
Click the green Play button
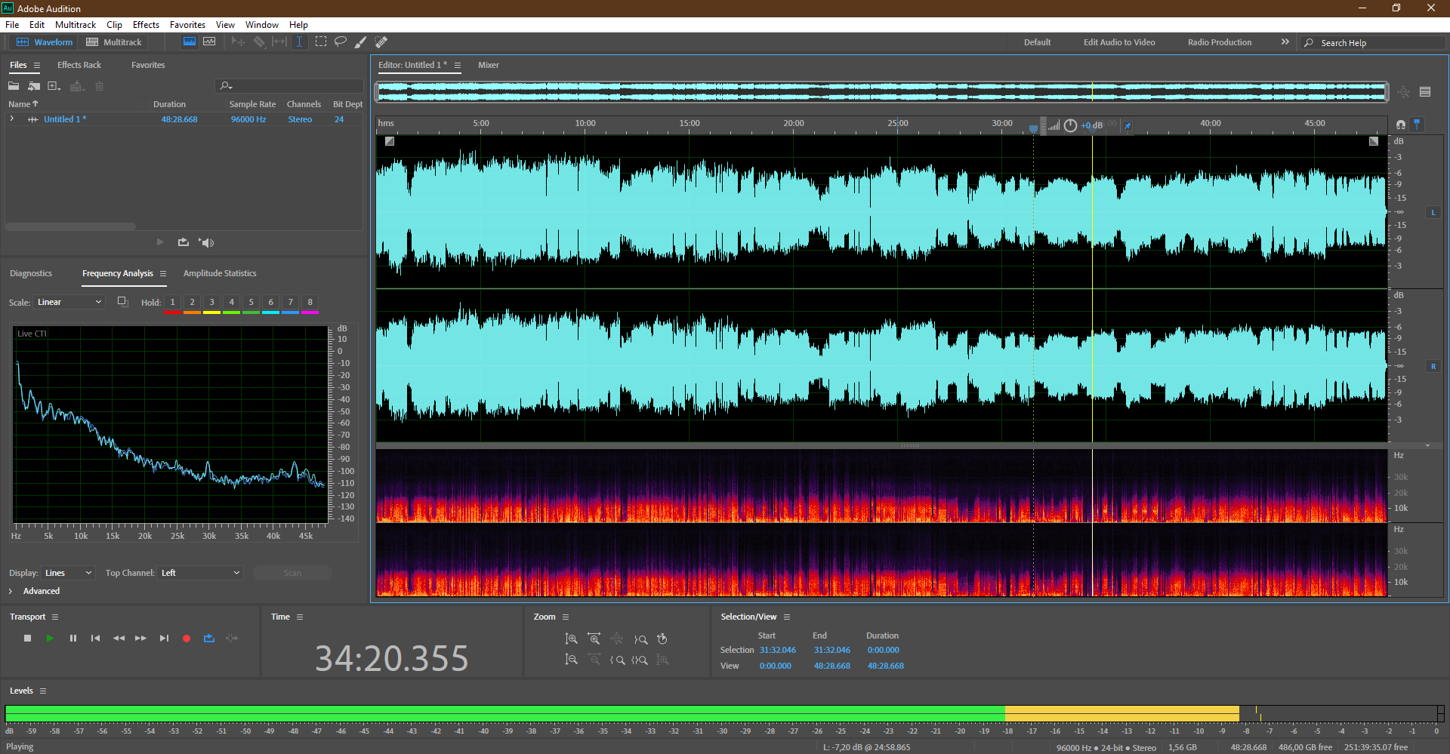click(x=50, y=639)
